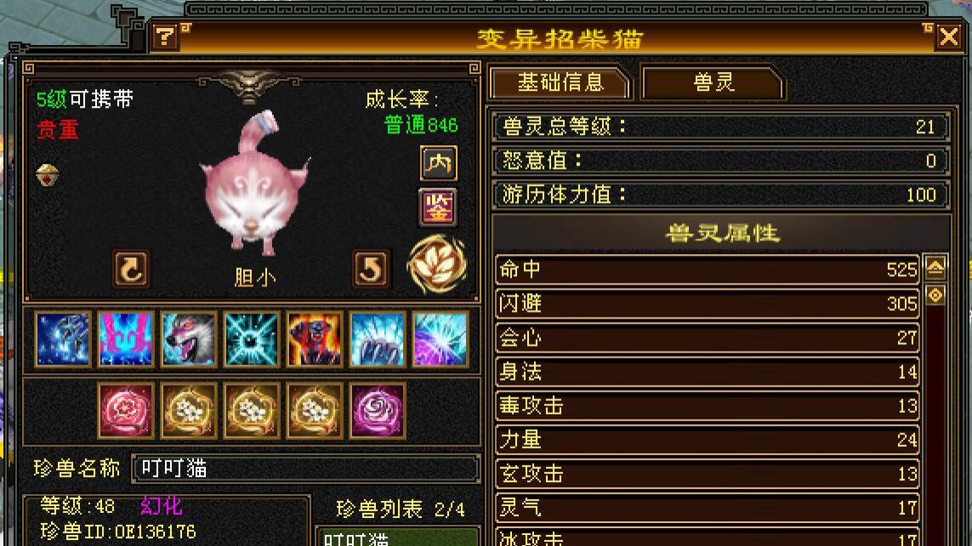Rotate the pet right with arrow button
Viewport: 972px width, 546px height.
[371, 269]
